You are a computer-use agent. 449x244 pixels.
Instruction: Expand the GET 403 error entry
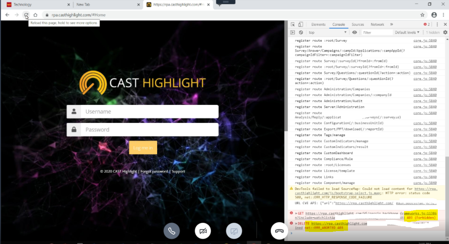tap(296, 213)
